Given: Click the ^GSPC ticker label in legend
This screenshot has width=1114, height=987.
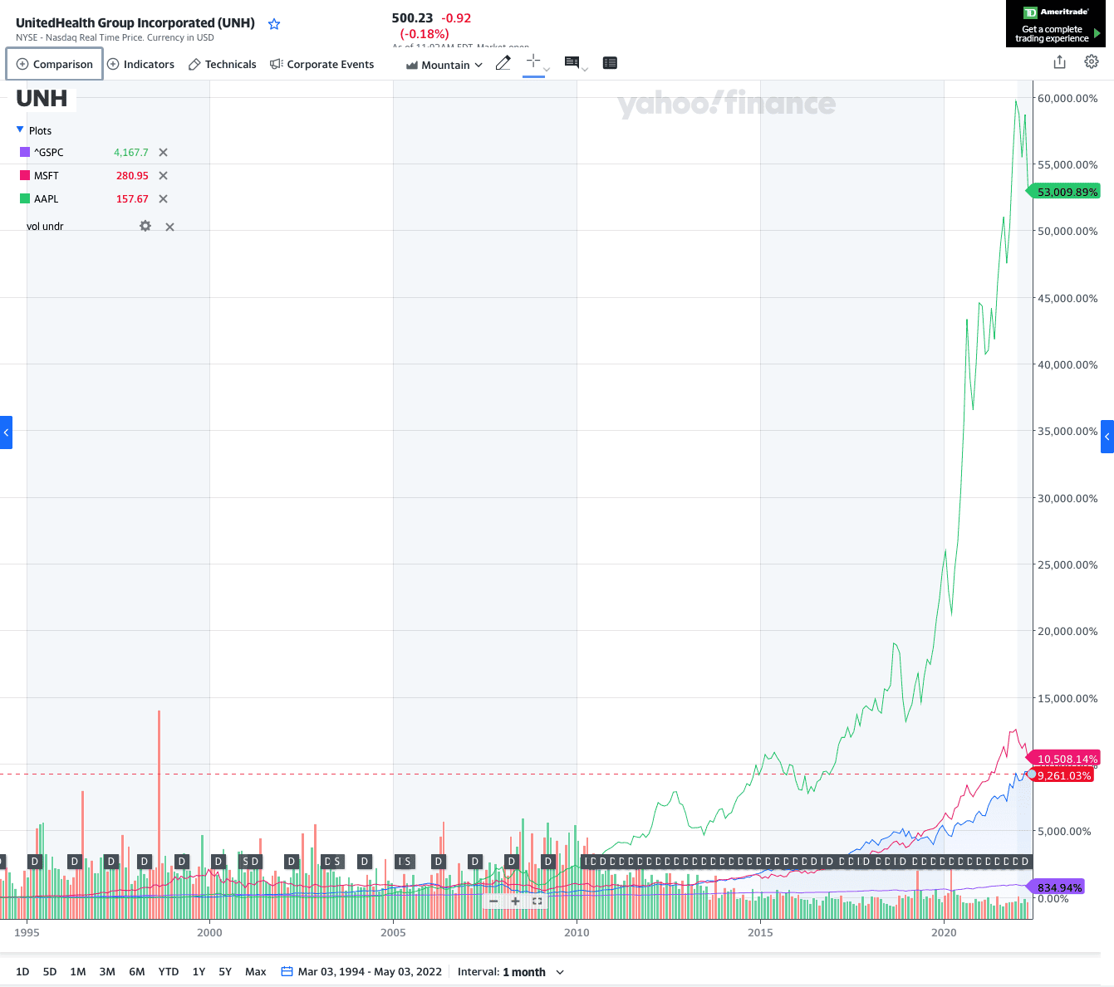Looking at the screenshot, I should pyautogui.click(x=49, y=152).
